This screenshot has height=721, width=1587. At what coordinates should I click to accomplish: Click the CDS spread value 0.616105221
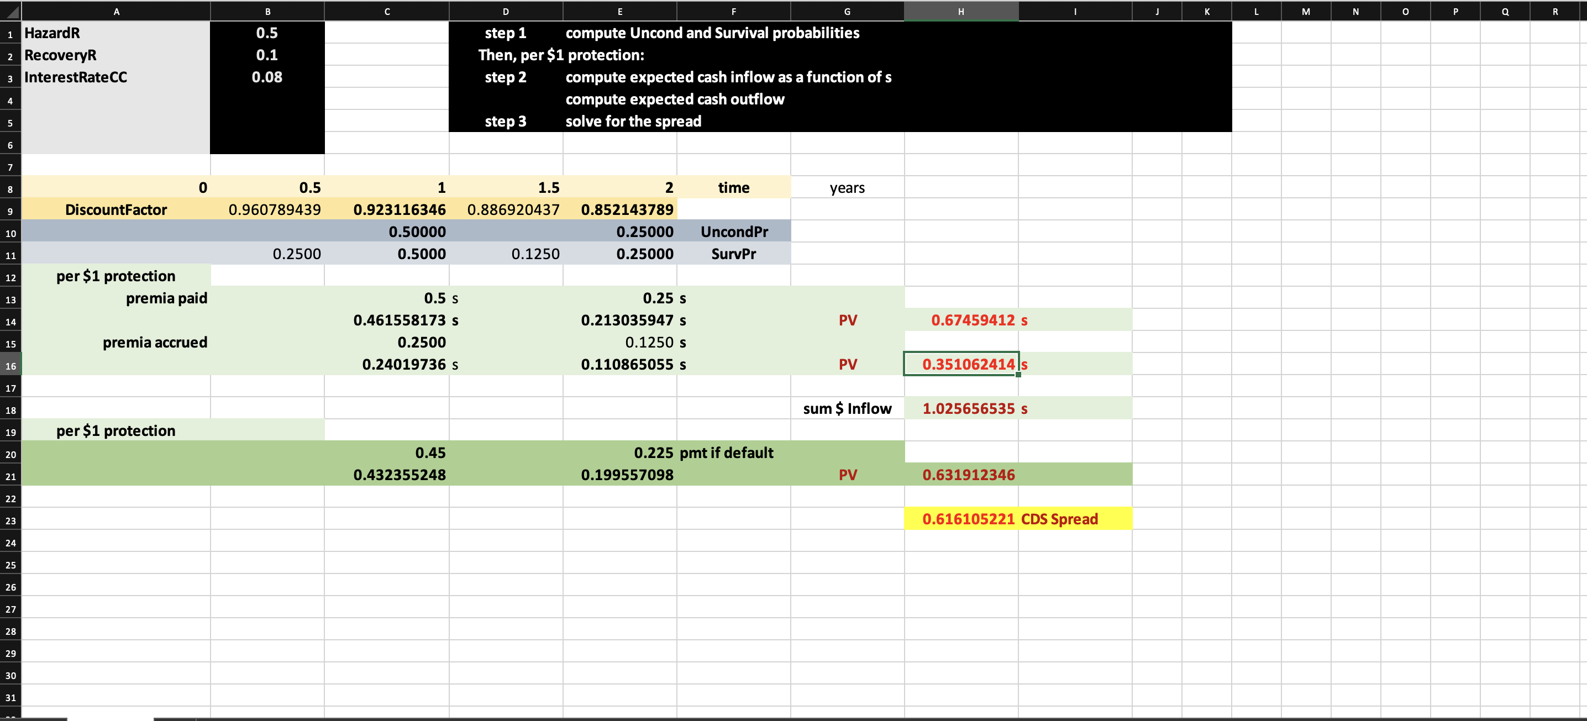pyautogui.click(x=960, y=519)
